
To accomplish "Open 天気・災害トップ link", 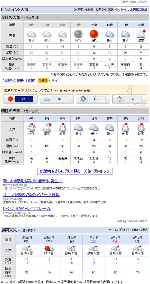I will click(97, 171).
